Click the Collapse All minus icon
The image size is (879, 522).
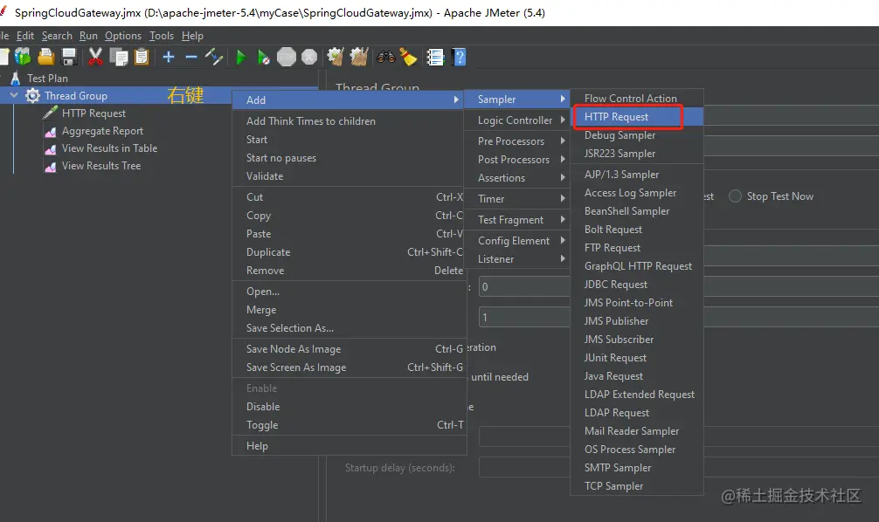tap(191, 57)
